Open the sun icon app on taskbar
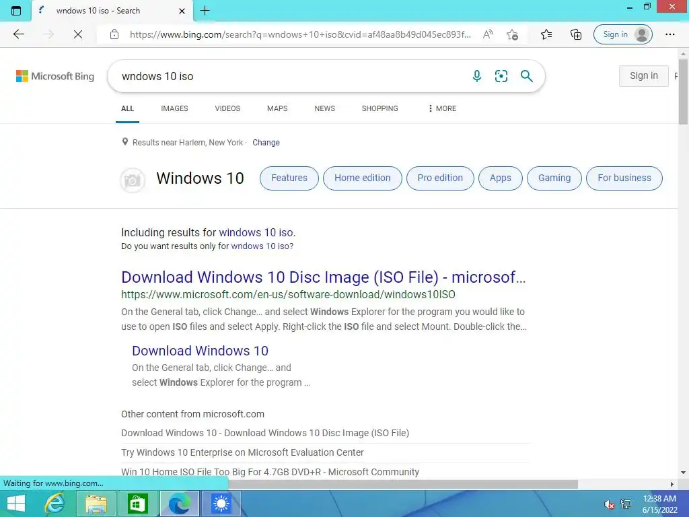 (221, 504)
